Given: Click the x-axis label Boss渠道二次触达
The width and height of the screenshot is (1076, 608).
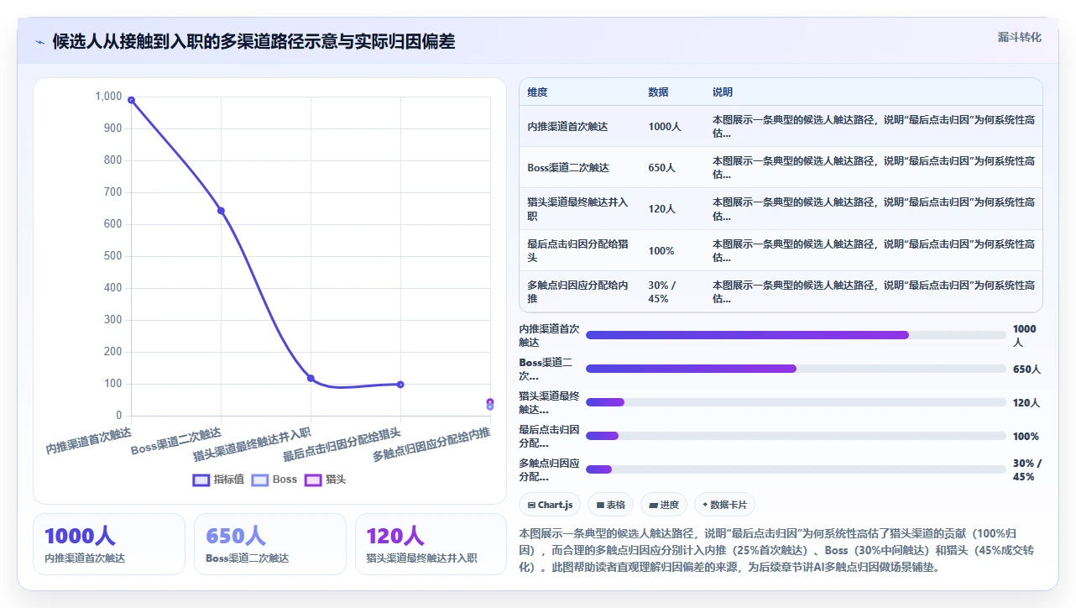Looking at the screenshot, I should 176,441.
